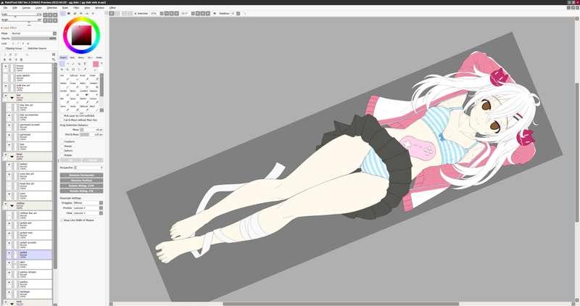The image size is (580, 306).
Task: Toggle the Clipping Group checkbox
Action: coord(4,49)
